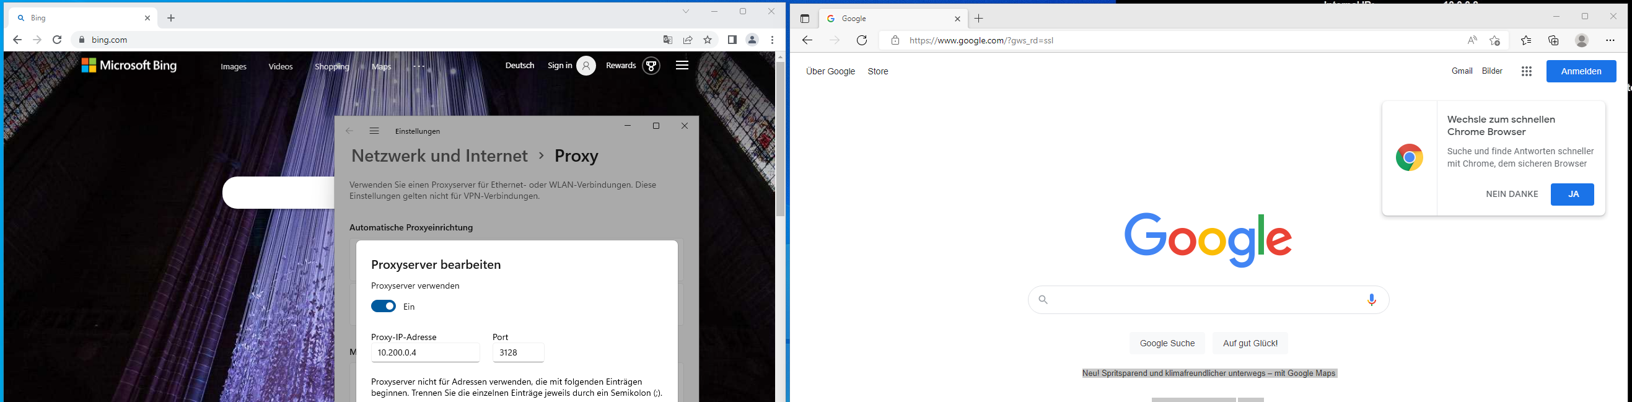Click Sign in on Bing
This screenshot has height=402, width=1632.
pos(571,66)
